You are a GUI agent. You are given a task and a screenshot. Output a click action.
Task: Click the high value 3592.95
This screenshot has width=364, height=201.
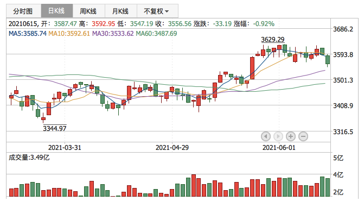pos(103,24)
